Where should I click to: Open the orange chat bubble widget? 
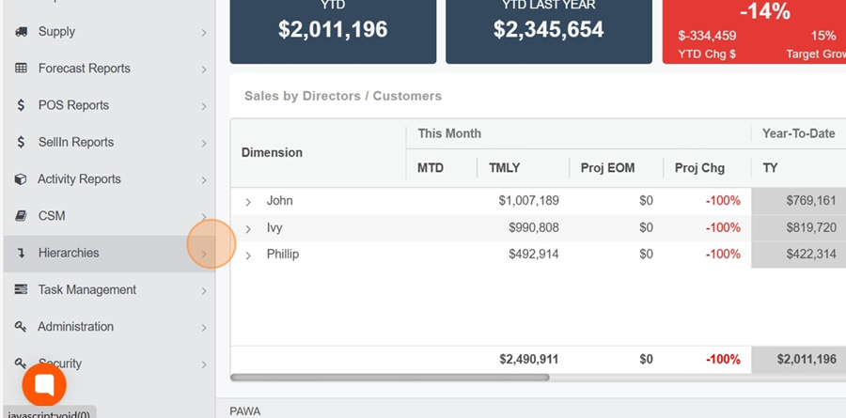click(x=44, y=385)
